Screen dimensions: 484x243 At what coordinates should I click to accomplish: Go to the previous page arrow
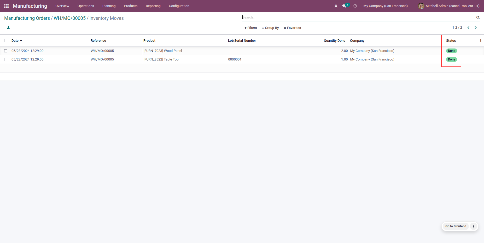(x=469, y=28)
